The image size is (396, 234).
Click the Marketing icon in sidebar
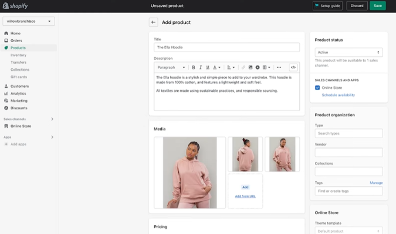6,101
